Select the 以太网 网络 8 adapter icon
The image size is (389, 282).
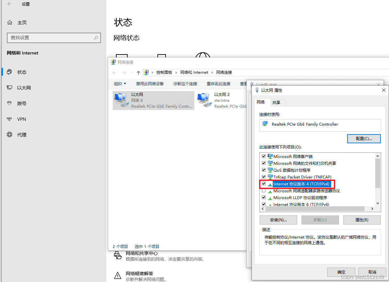point(122,100)
